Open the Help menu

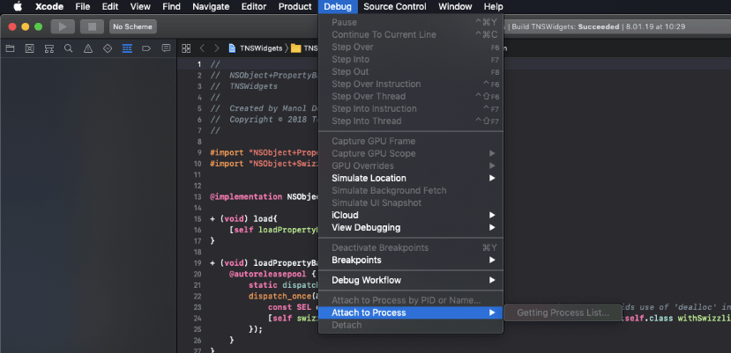pyautogui.click(x=493, y=6)
